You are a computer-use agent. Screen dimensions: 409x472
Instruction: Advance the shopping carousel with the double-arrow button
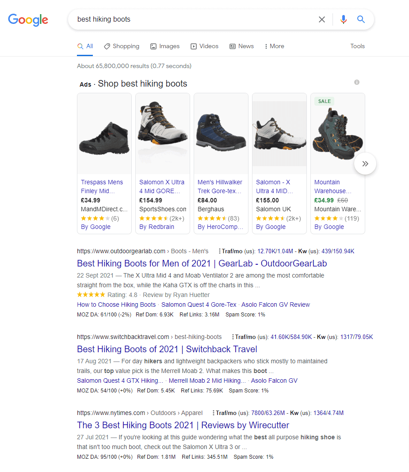[365, 164]
